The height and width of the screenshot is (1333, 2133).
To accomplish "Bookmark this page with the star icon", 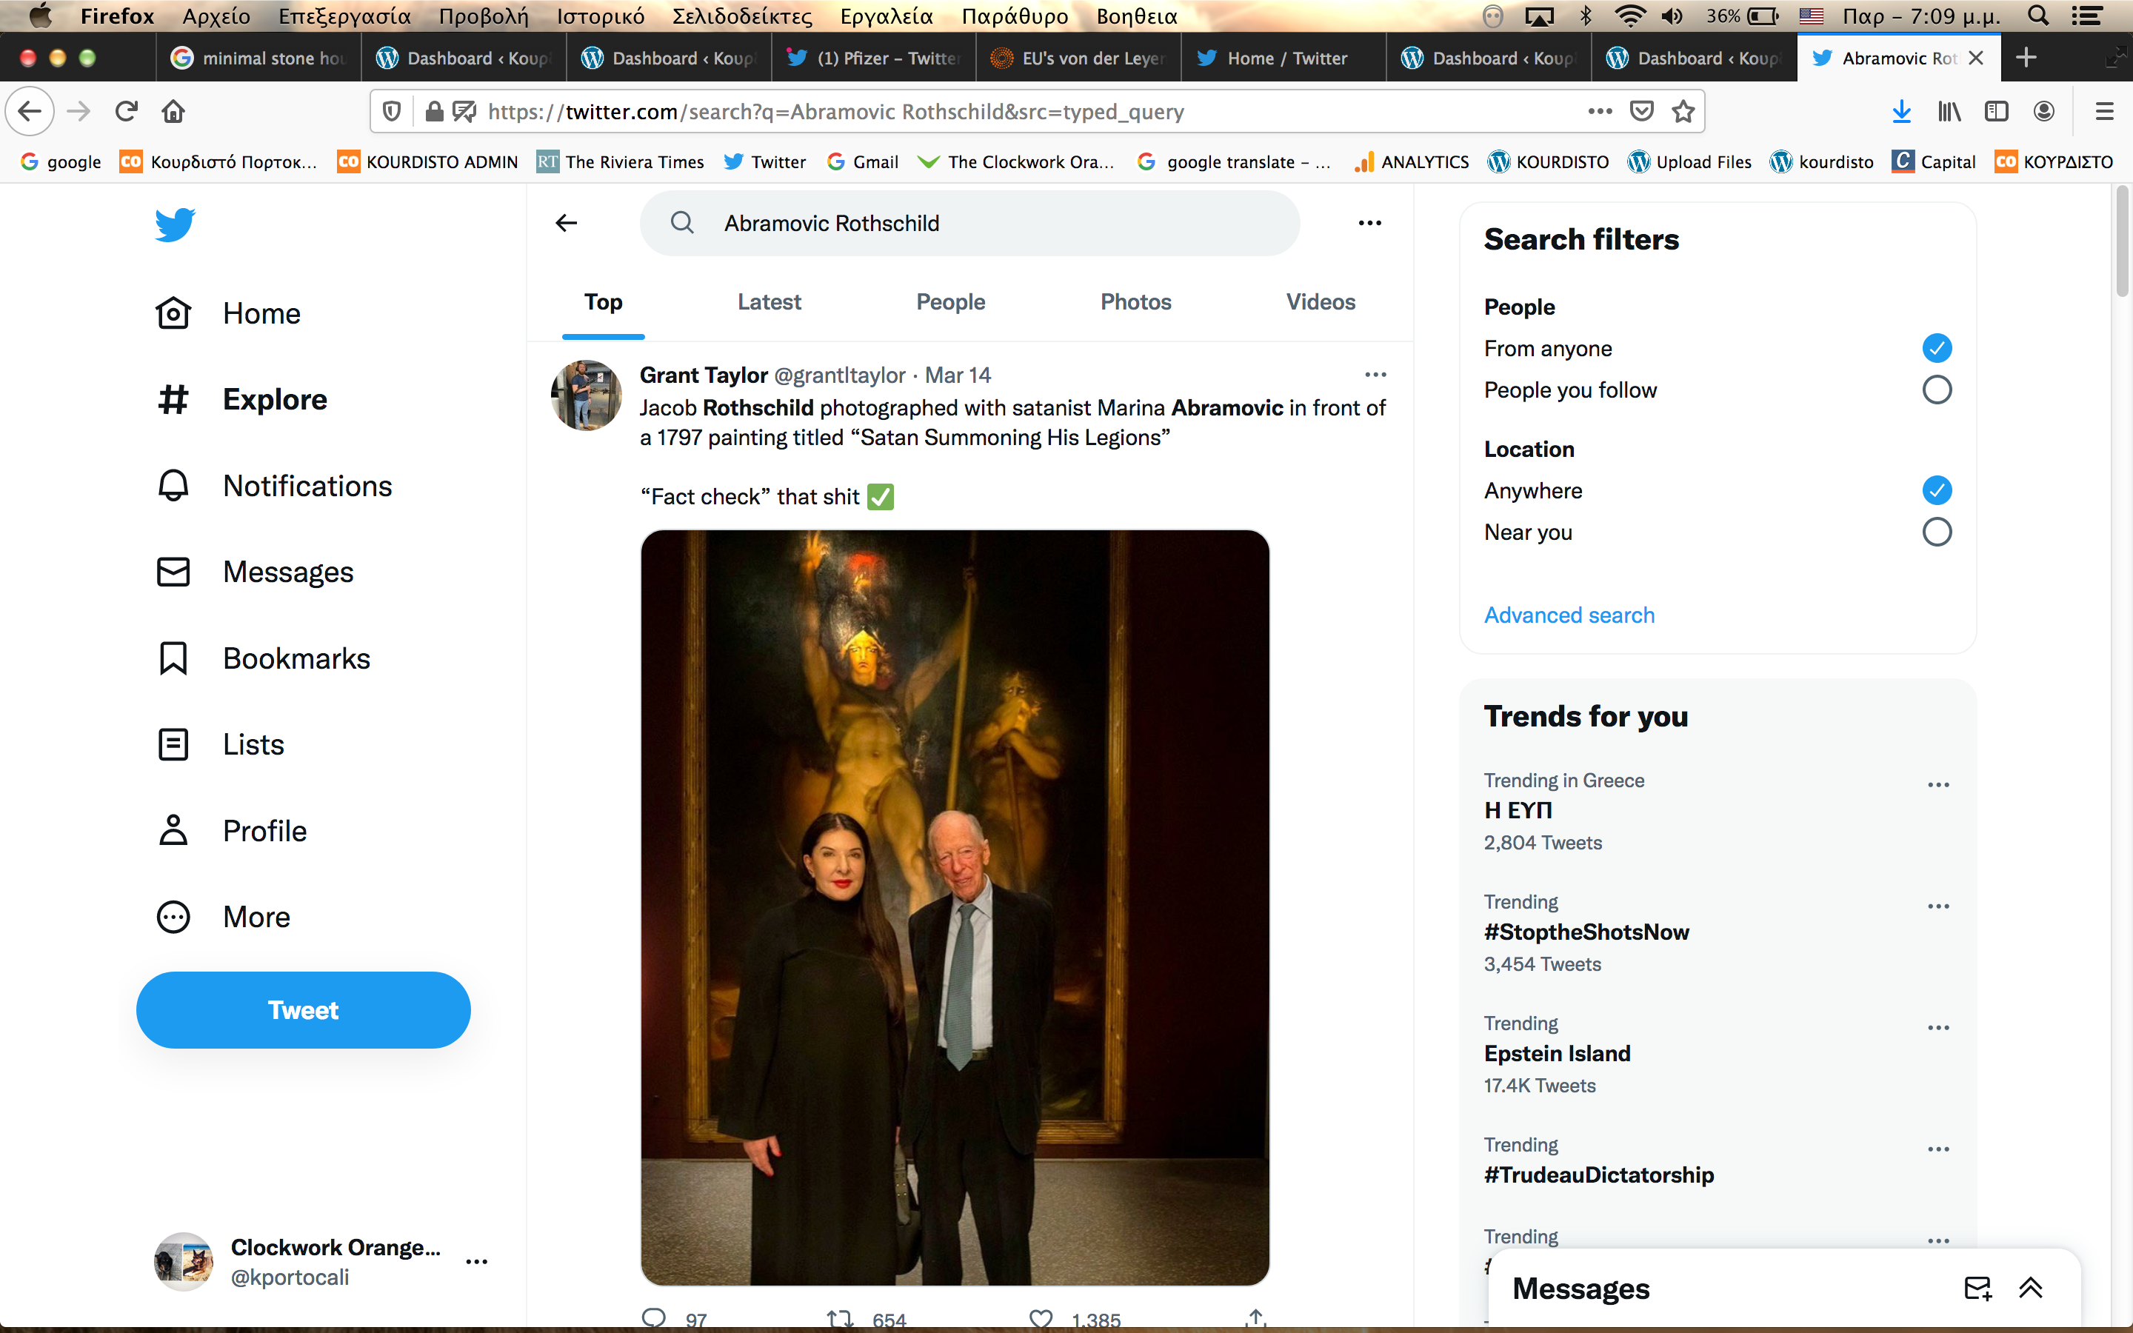I will pyautogui.click(x=1683, y=111).
